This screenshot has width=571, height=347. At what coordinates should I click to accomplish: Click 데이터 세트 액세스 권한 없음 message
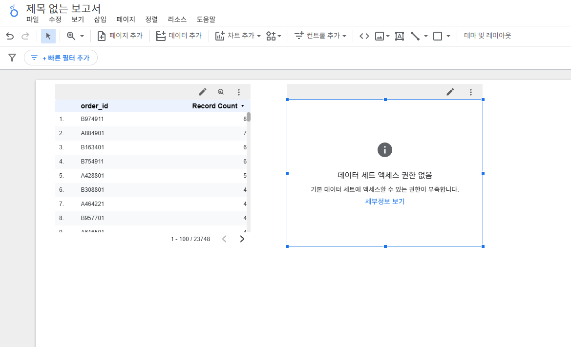pyautogui.click(x=385, y=175)
